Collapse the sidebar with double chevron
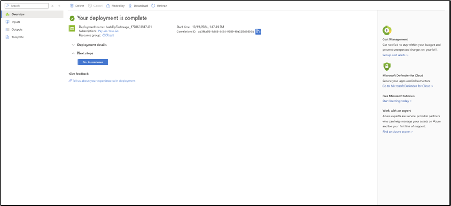 click(x=59, y=6)
